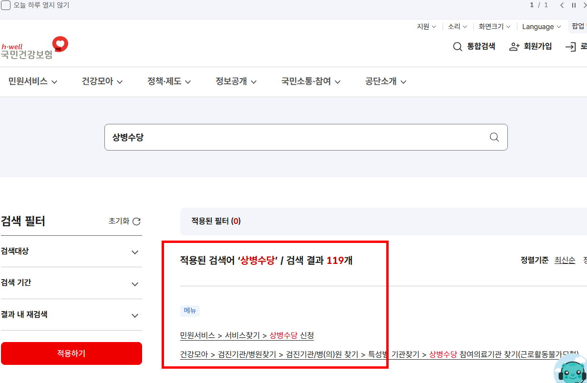Click the 통합검색 magnifier icon

click(x=457, y=46)
